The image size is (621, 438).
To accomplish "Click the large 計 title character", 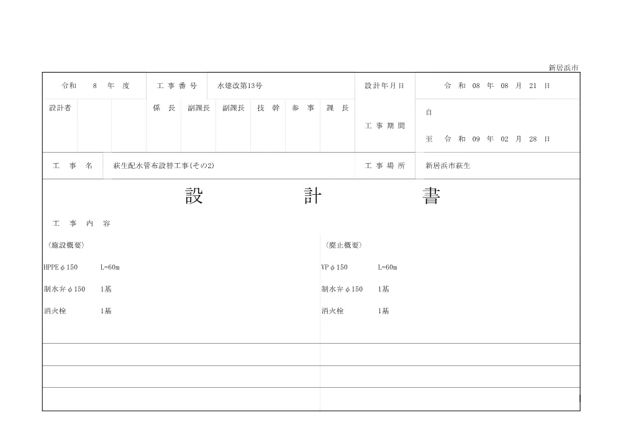I will [x=313, y=196].
